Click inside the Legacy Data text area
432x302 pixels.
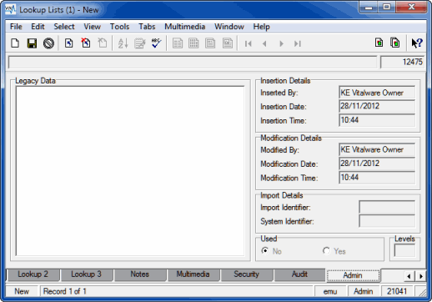tap(130, 171)
